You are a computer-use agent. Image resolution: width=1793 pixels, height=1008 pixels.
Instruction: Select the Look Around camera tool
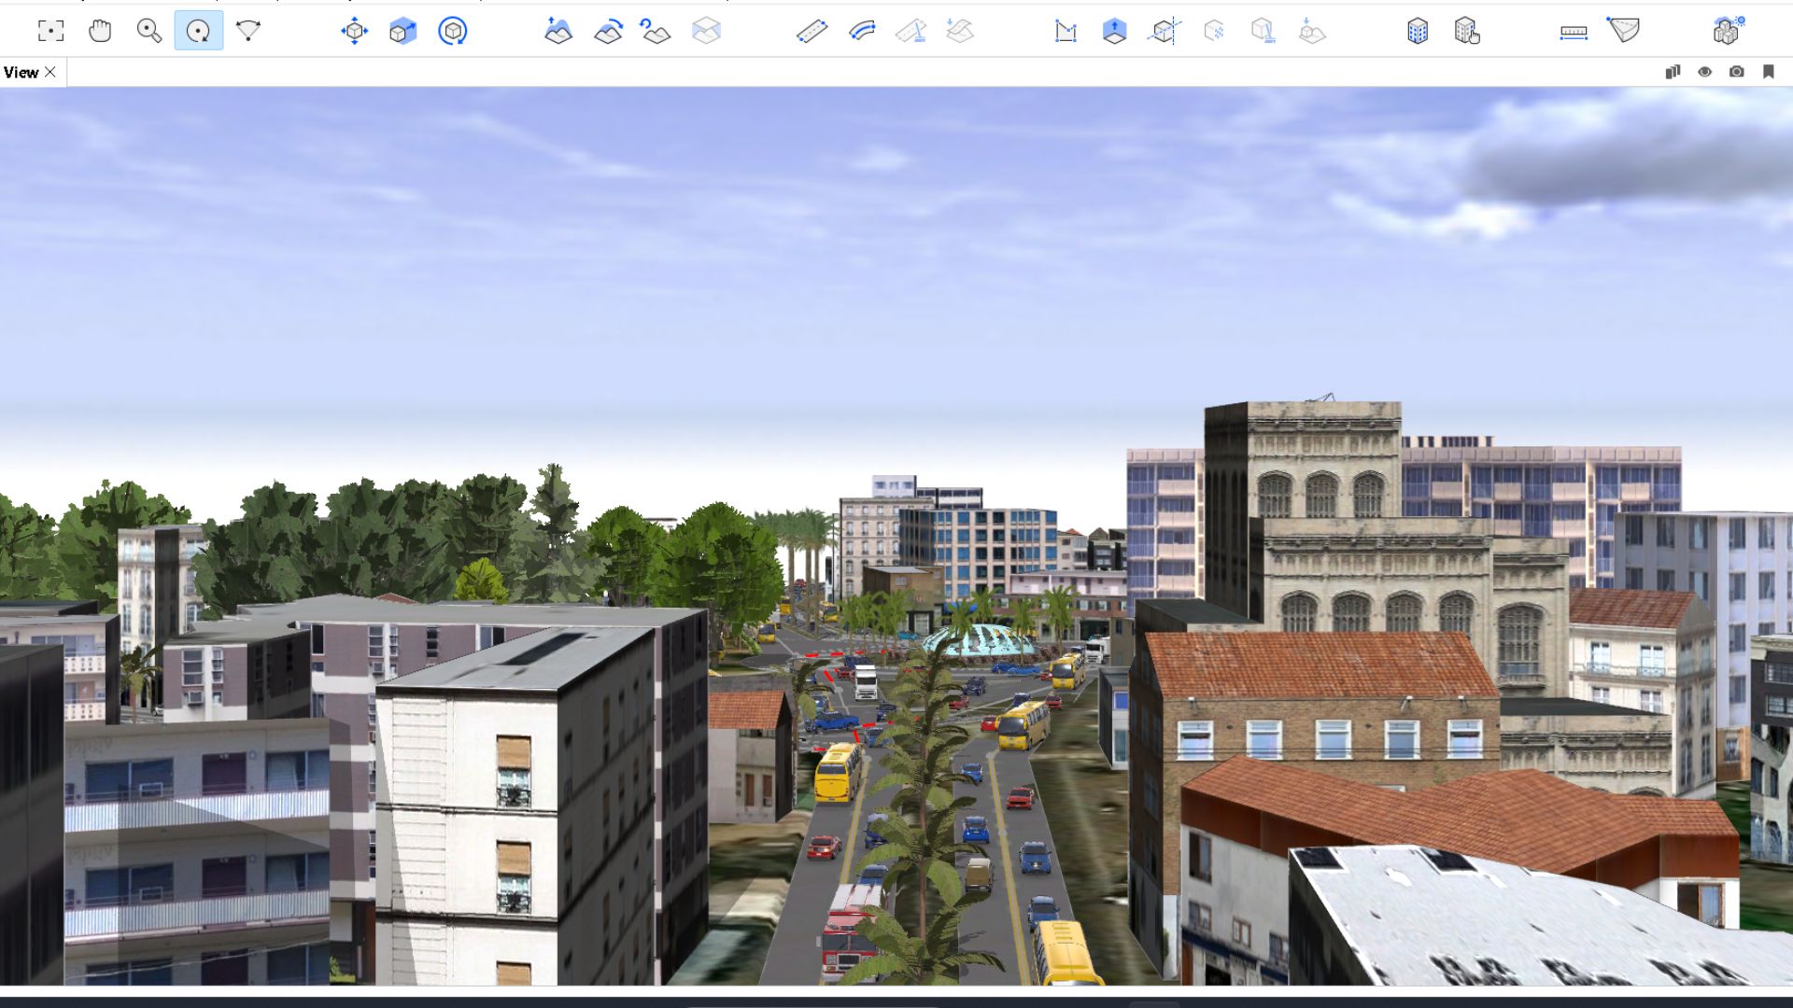coord(247,31)
